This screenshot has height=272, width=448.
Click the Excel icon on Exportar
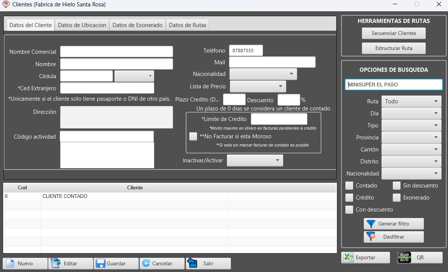click(349, 257)
